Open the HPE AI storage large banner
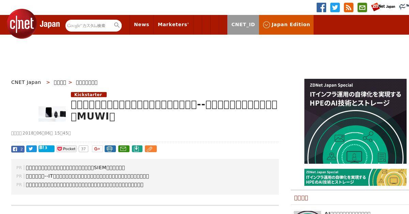The width and height of the screenshot is (409, 214). tap(355, 121)
